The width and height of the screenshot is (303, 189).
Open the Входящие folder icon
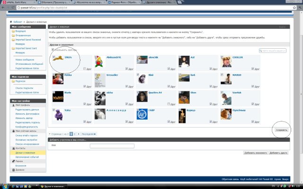point(13,31)
